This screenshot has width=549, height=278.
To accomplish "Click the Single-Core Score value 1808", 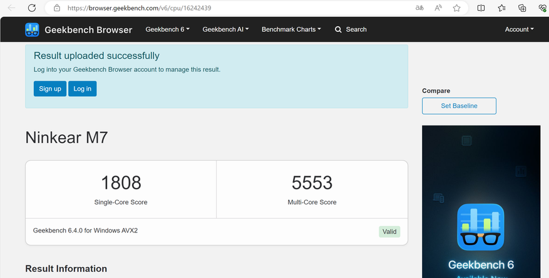I will 121,182.
